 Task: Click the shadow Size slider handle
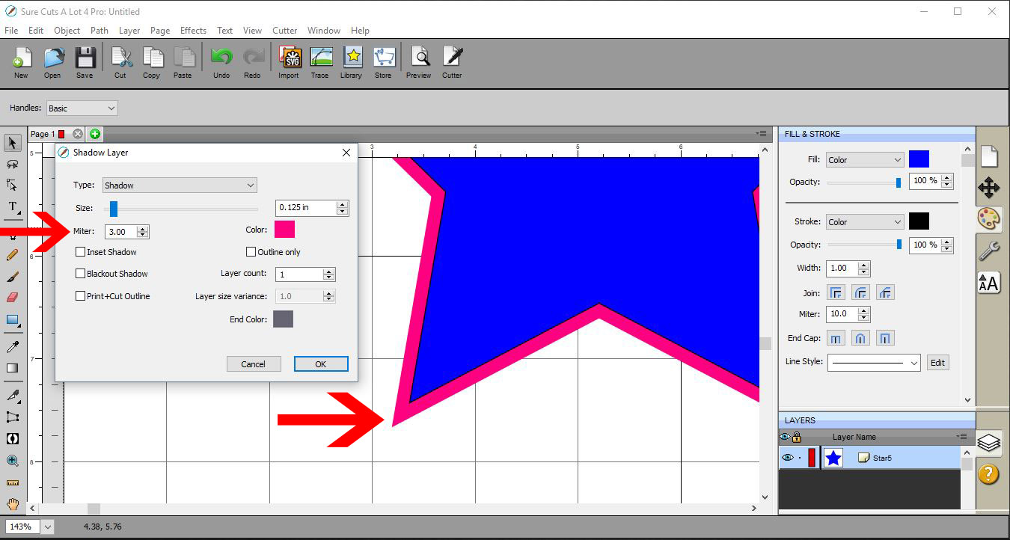coord(114,208)
